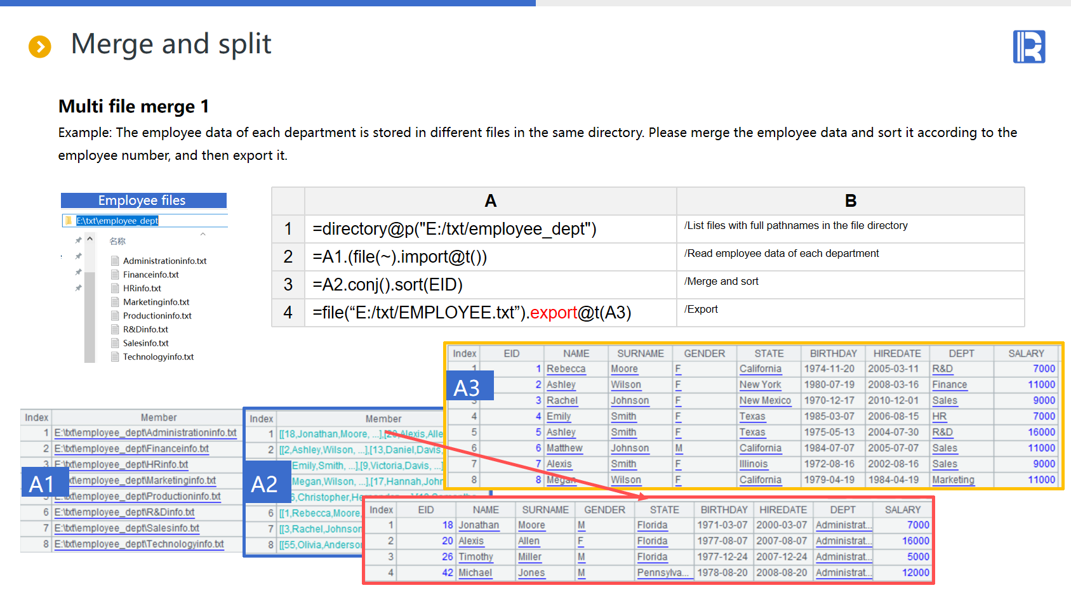Viewport: 1071px width, 602px height.
Task: Select row header 4 in the script grid
Action: point(288,313)
